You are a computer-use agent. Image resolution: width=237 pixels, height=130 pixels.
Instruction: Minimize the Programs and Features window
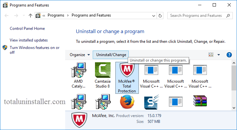click(x=200, y=5)
